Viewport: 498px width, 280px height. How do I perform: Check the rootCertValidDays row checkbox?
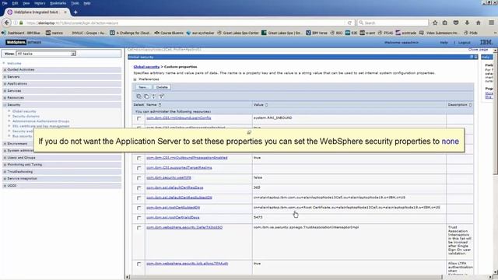pyautogui.click(x=139, y=218)
